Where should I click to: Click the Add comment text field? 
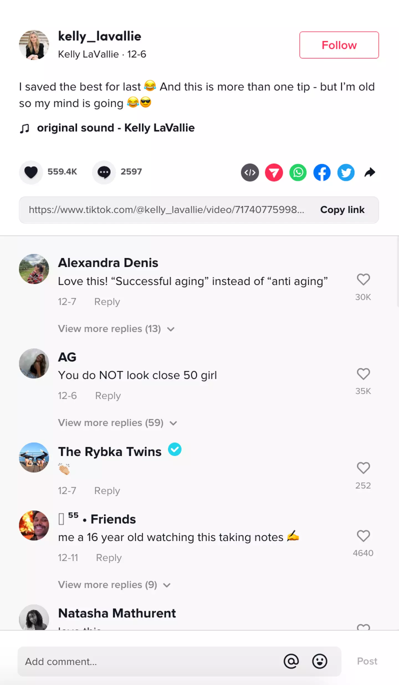150,661
